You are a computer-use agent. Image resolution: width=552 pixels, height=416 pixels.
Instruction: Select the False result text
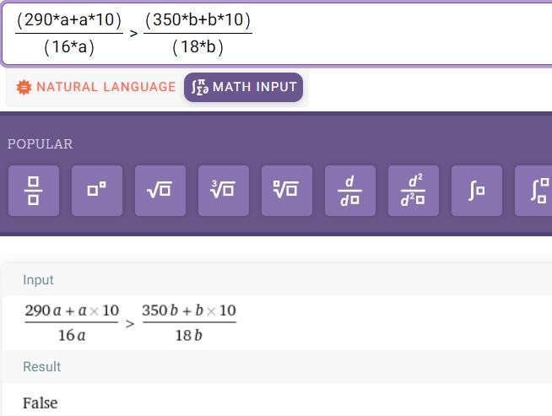pyautogui.click(x=41, y=402)
